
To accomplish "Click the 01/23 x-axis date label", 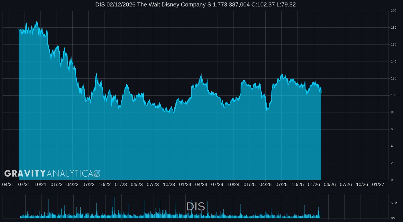I will click(121, 185).
